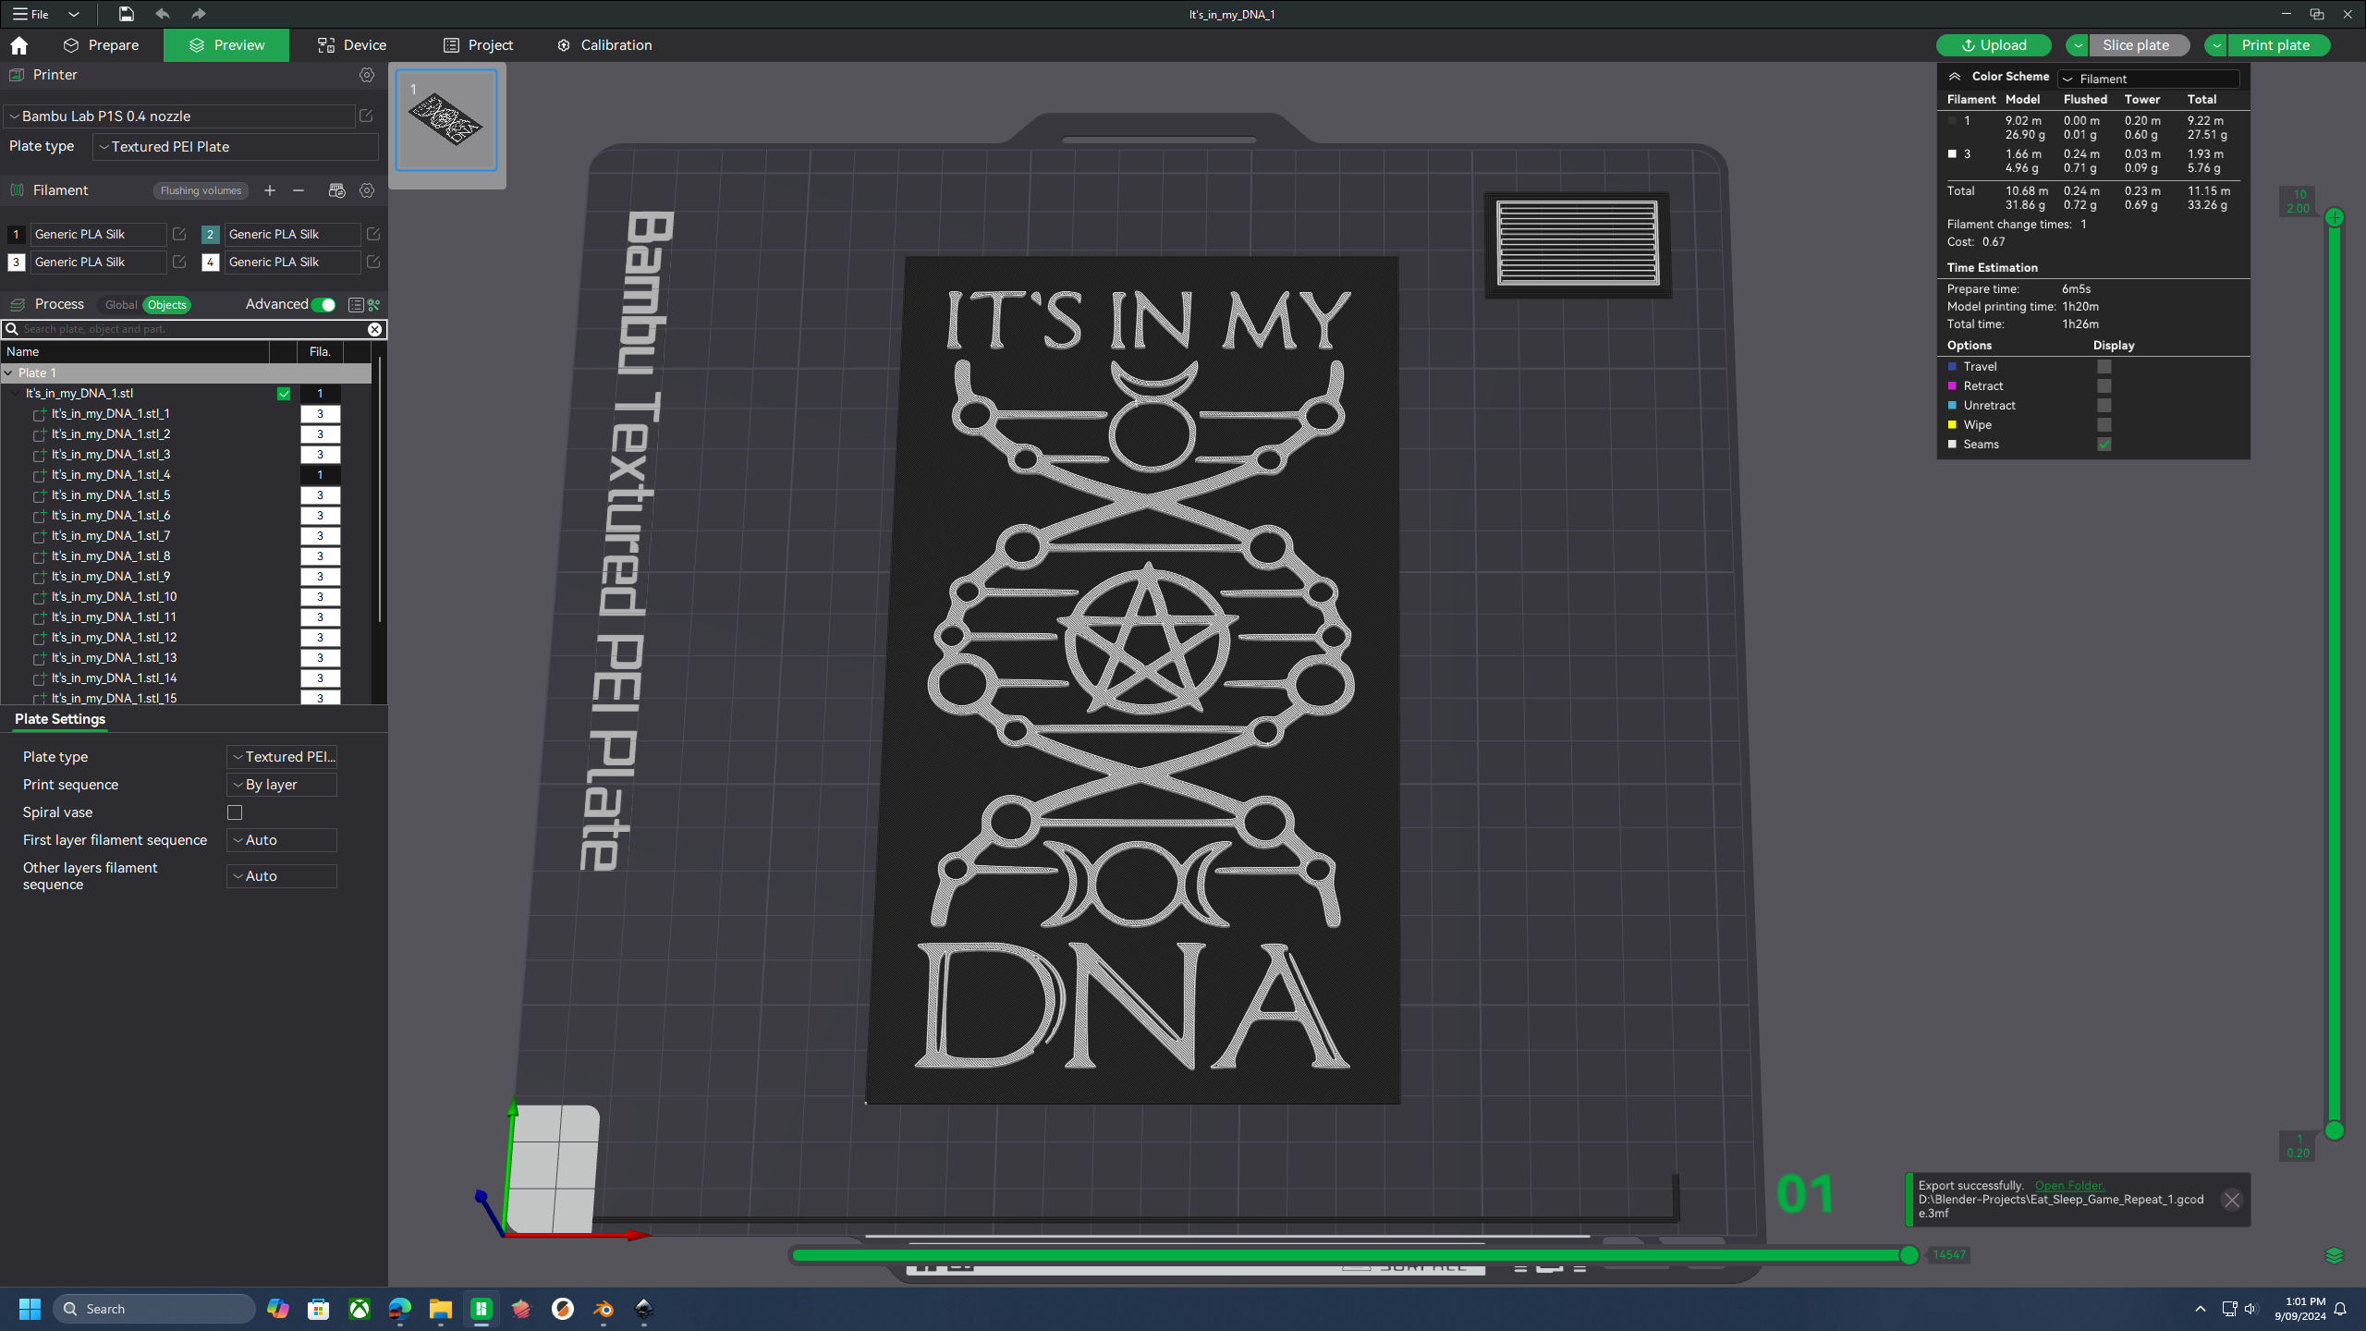Switch to the Calibration tab
2366x1331 pixels.
click(604, 45)
